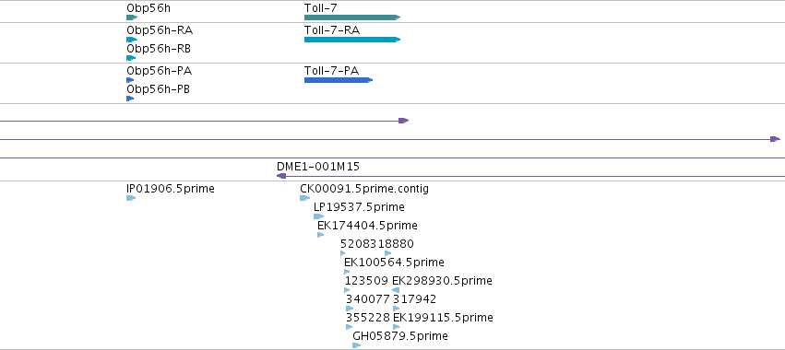Click the Obp56h-PA protein arrow

130,80
